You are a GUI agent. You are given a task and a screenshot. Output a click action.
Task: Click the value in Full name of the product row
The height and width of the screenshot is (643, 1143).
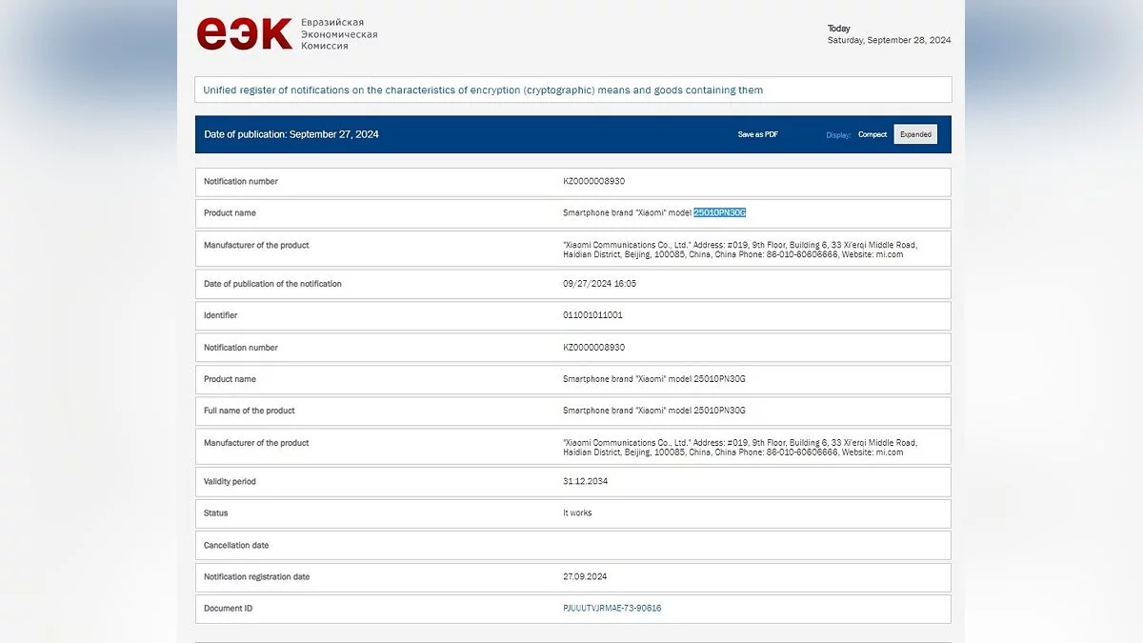[654, 411]
